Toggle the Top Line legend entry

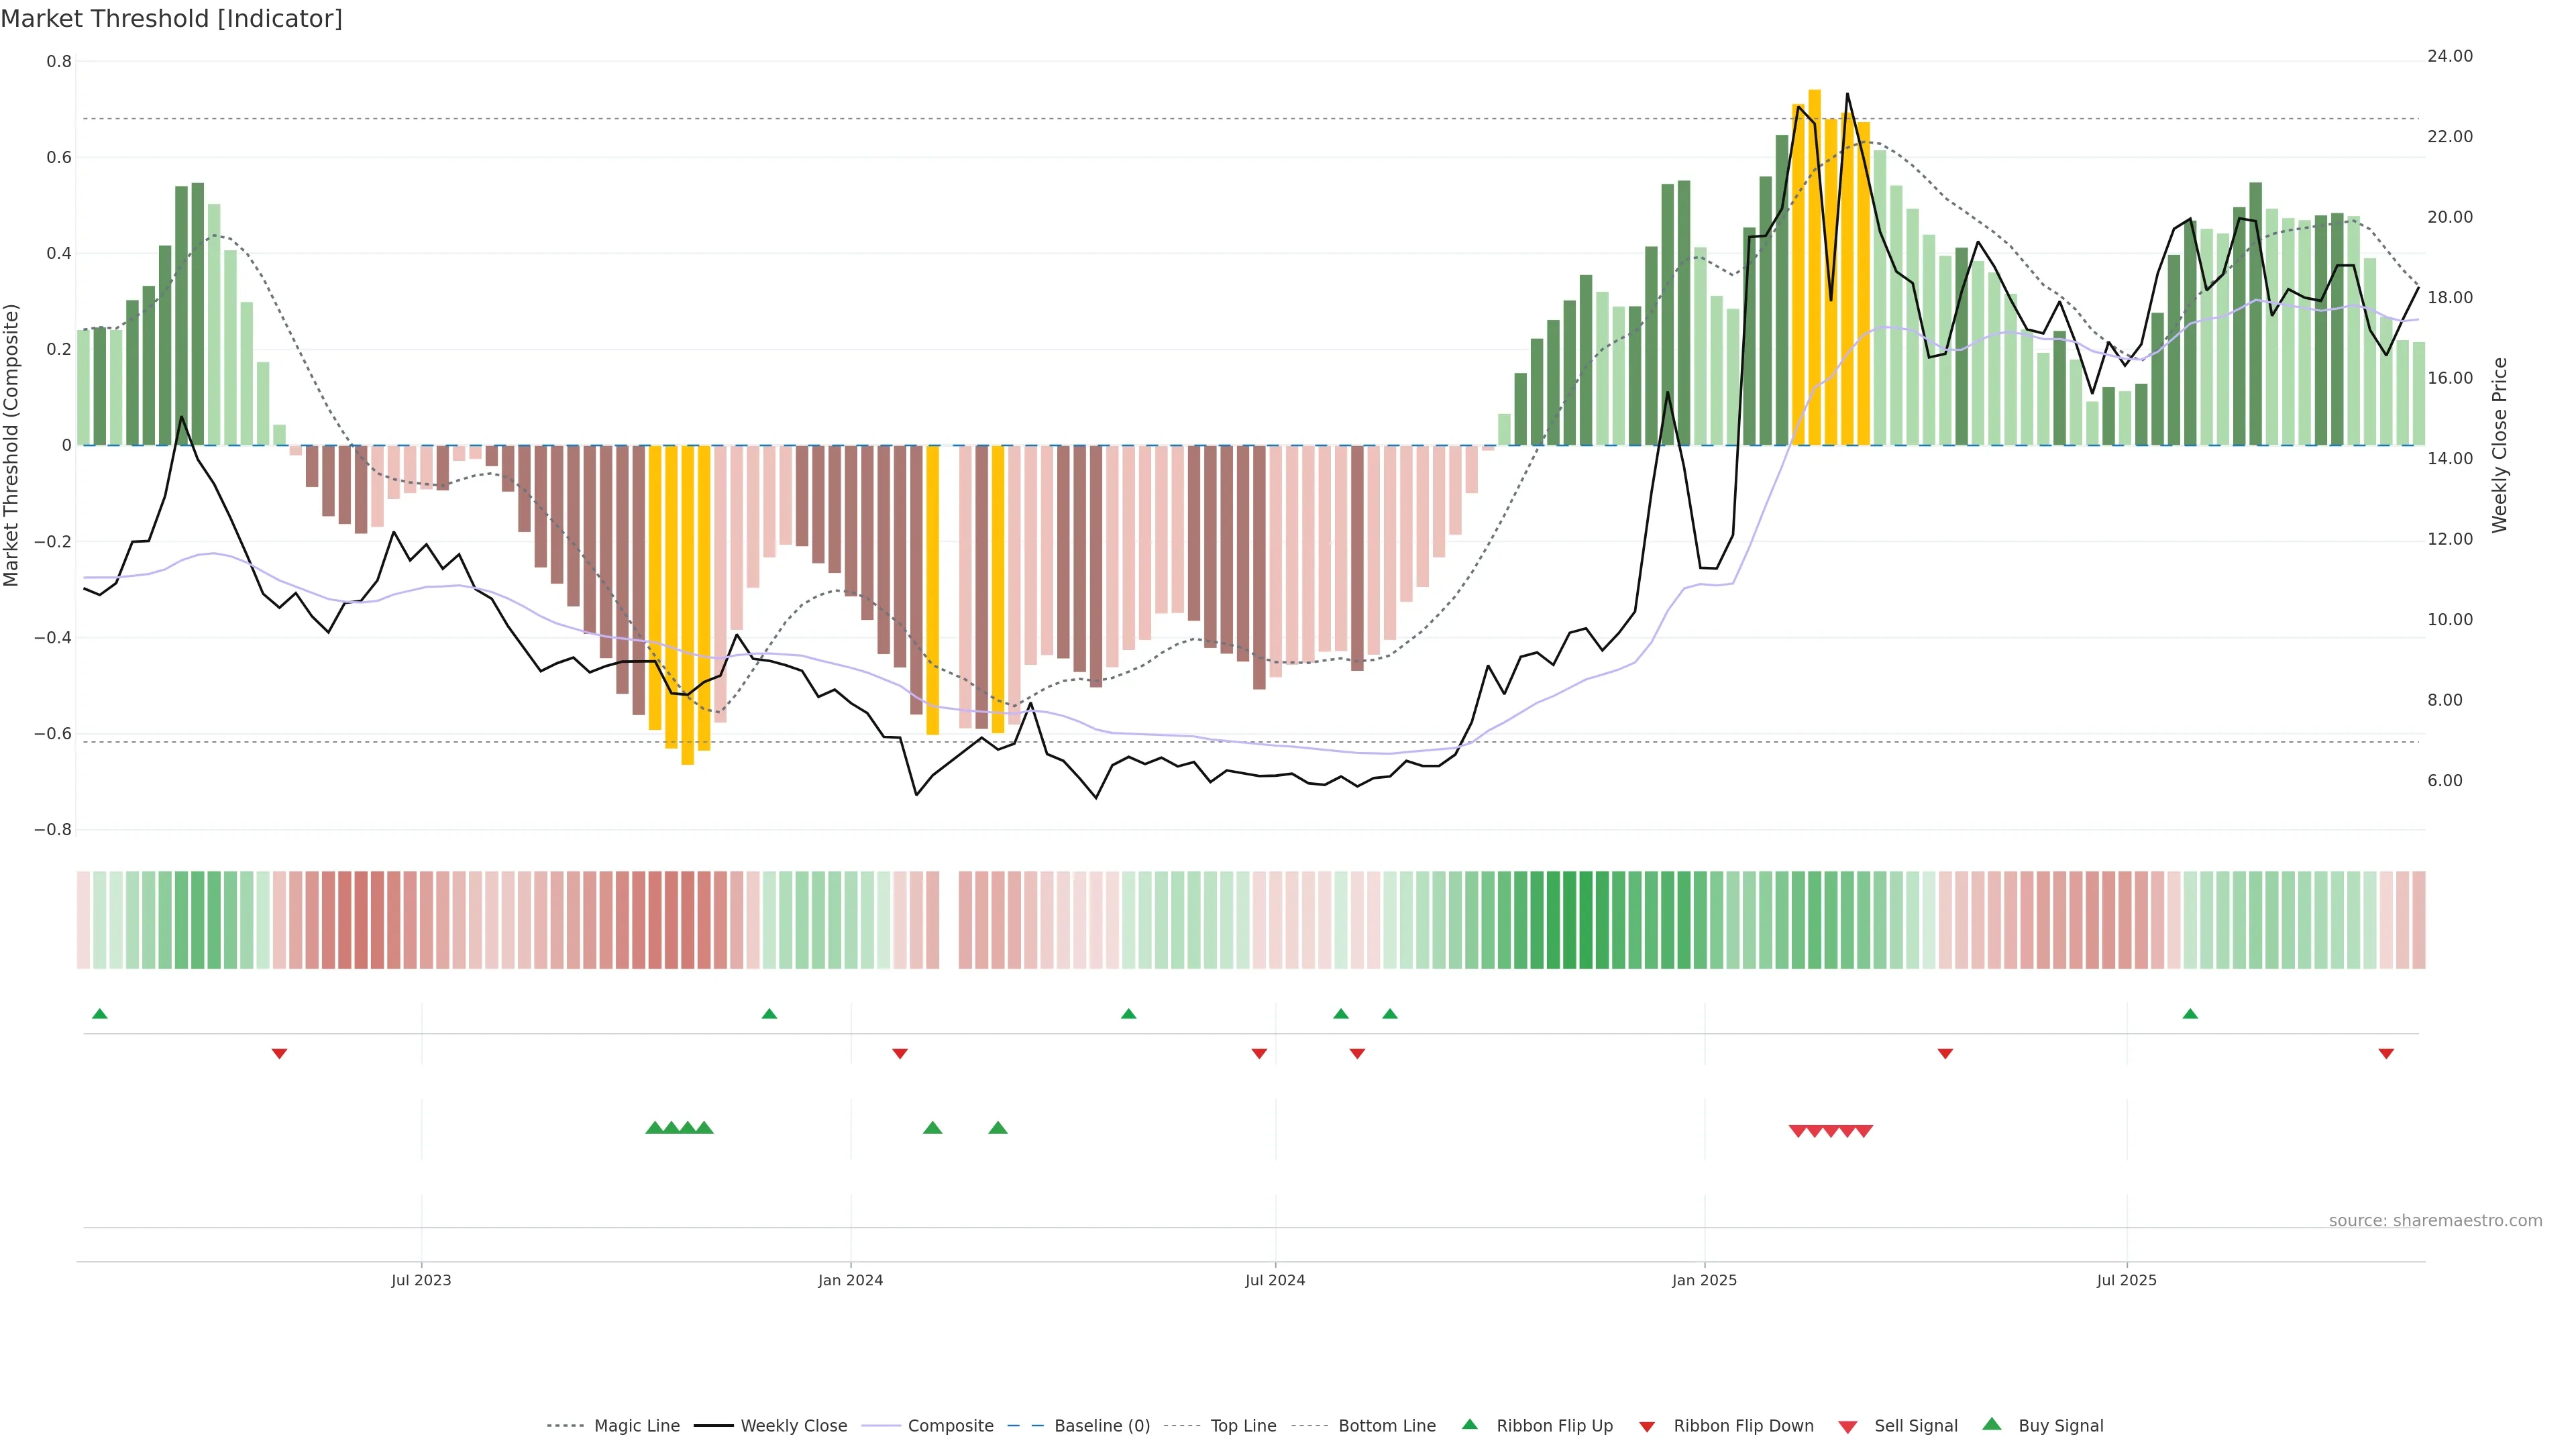coord(1243,1426)
